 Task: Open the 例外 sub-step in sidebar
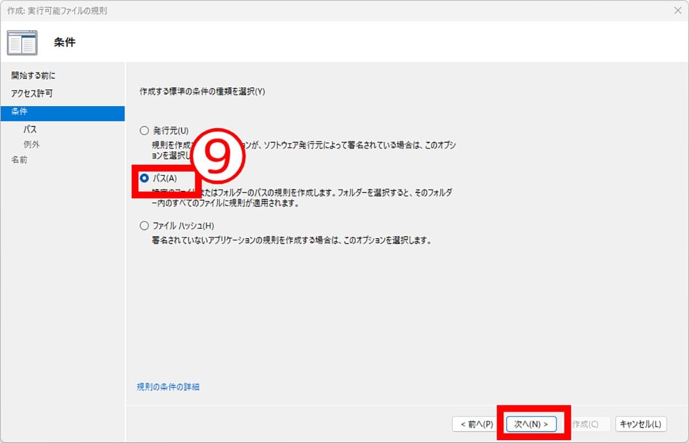point(32,145)
